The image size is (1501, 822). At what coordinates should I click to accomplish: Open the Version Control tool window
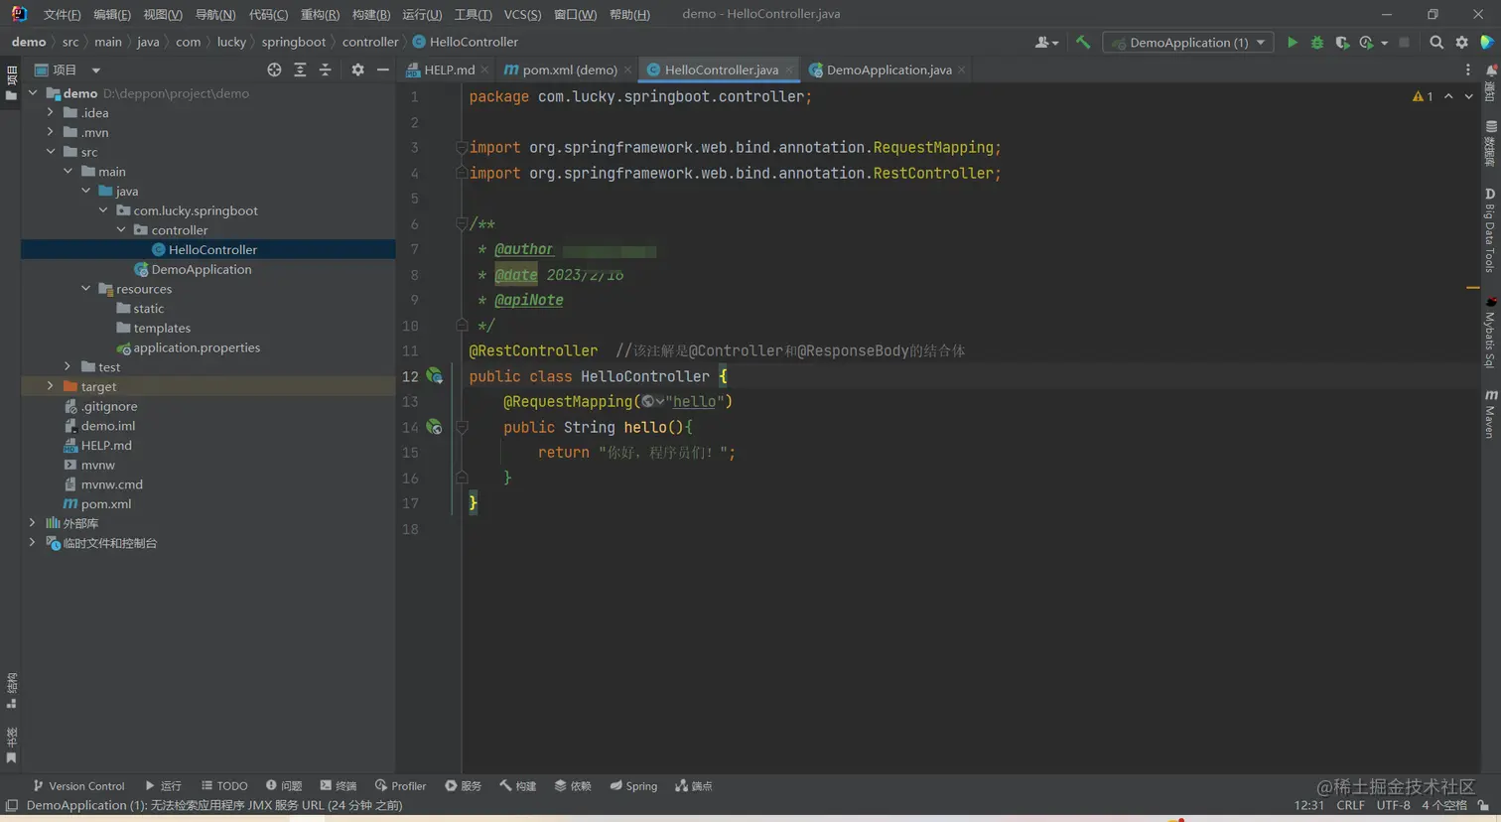tap(78, 785)
